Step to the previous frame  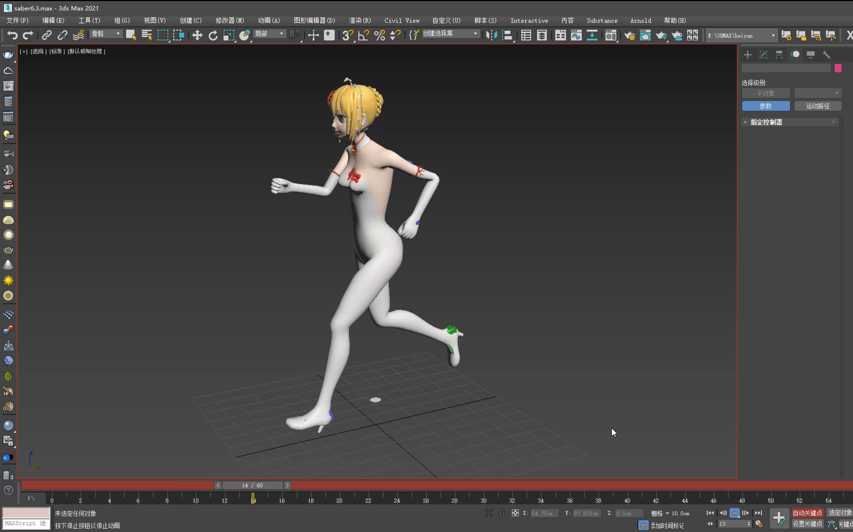pos(723,513)
